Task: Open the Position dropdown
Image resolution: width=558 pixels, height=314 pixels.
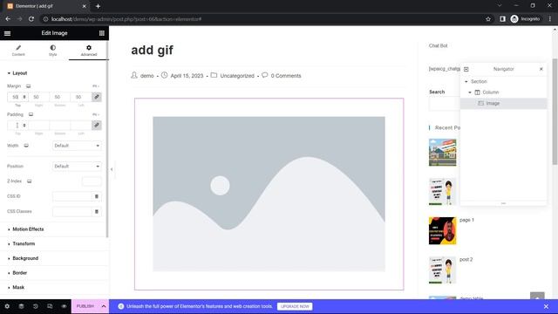Action: pyautogui.click(x=77, y=167)
